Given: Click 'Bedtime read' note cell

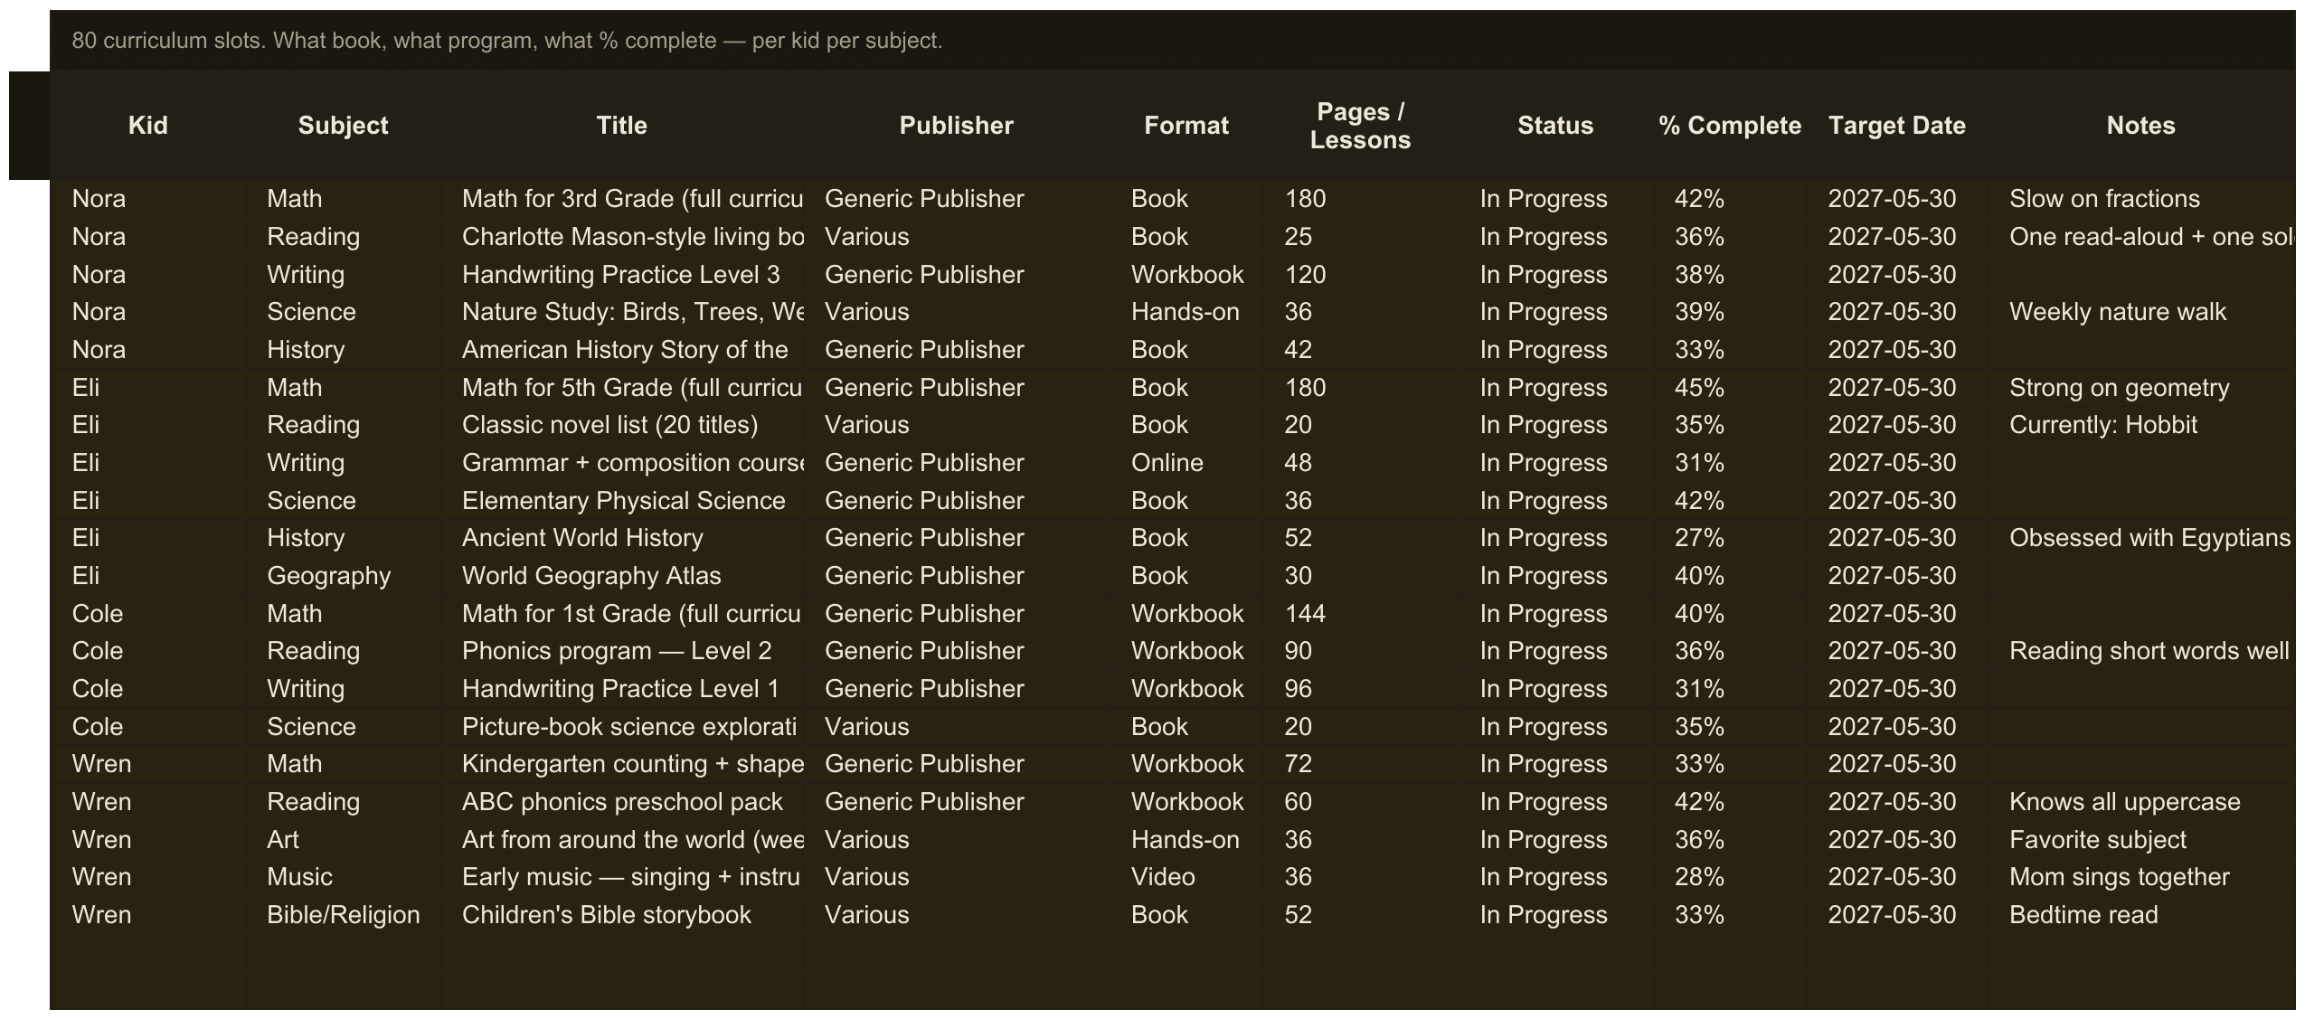Looking at the screenshot, I should point(2141,915).
